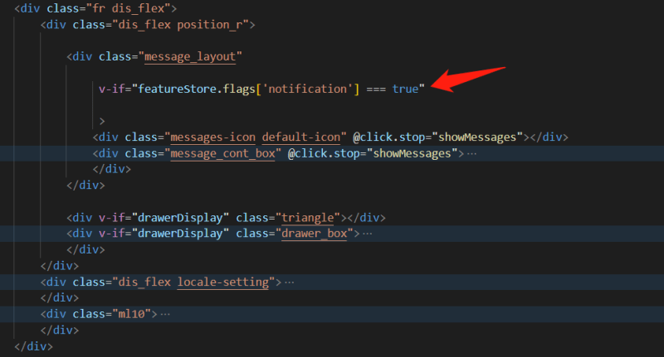Click the 'ml10' class name
This screenshot has height=357, width=664.
131,314
